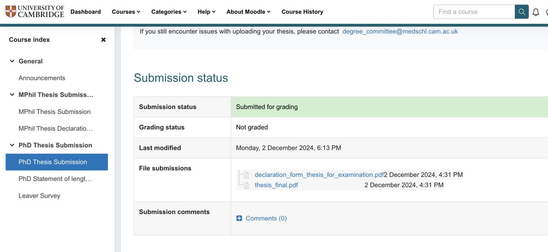Collapse the MPhil Thesis Submission section chevron
This screenshot has height=252, width=548.
click(12, 95)
